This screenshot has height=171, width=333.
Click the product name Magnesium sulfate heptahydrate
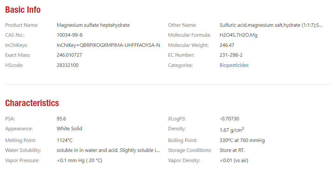(x=93, y=25)
